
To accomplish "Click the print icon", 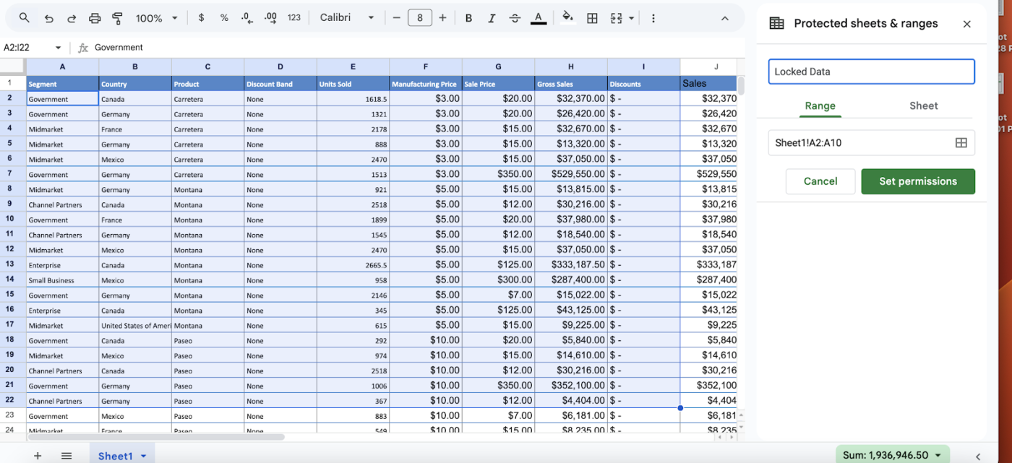I will 95,18.
